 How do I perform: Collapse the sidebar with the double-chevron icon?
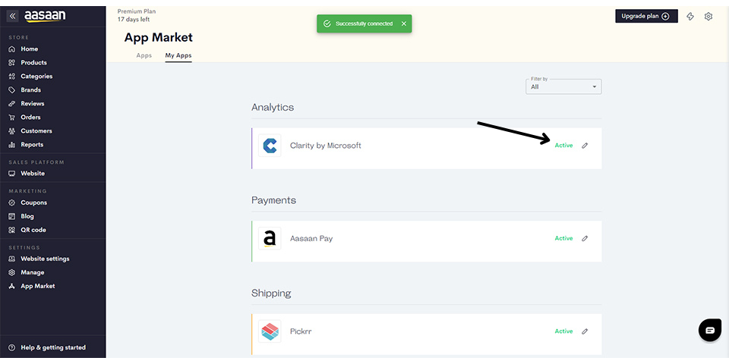(x=13, y=16)
